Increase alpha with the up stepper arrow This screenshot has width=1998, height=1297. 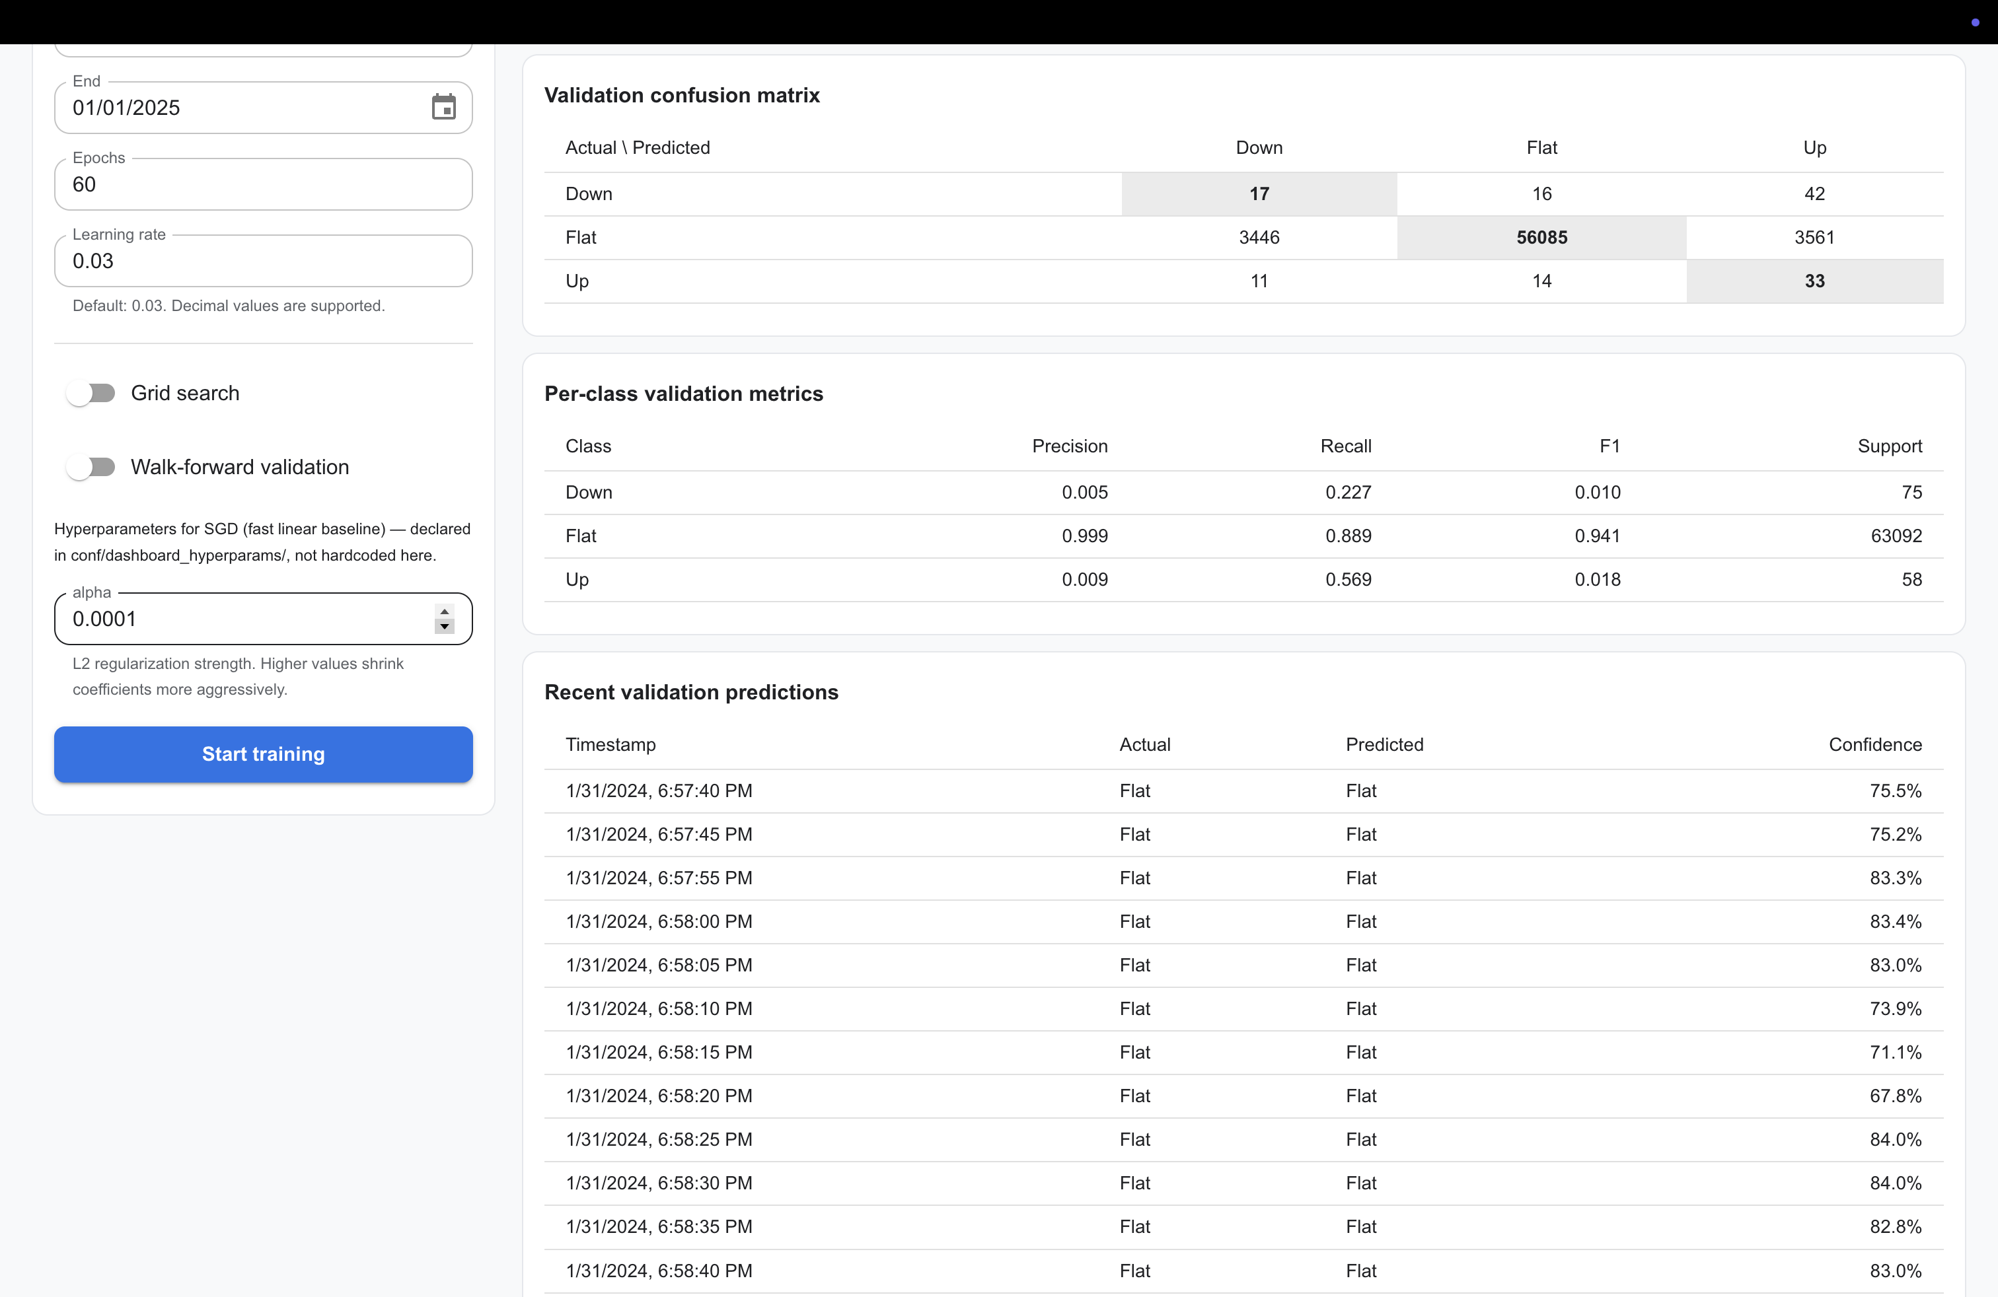coord(444,612)
